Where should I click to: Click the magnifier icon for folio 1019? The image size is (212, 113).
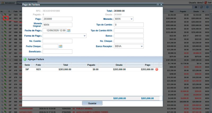point(2,25)
